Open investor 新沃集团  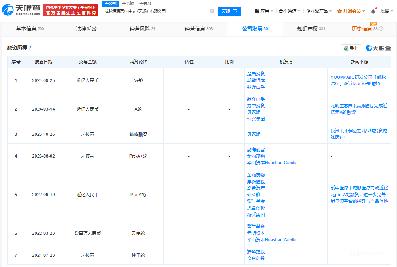click(256, 215)
